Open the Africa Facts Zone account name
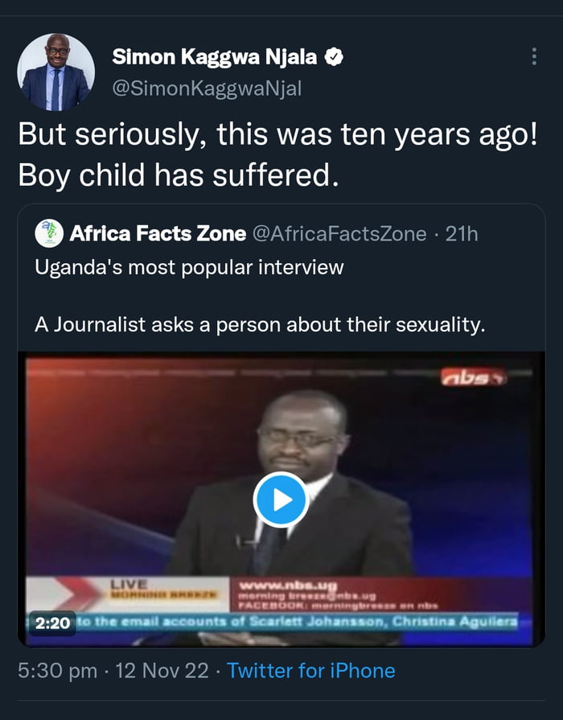563x720 pixels. pyautogui.click(x=158, y=233)
